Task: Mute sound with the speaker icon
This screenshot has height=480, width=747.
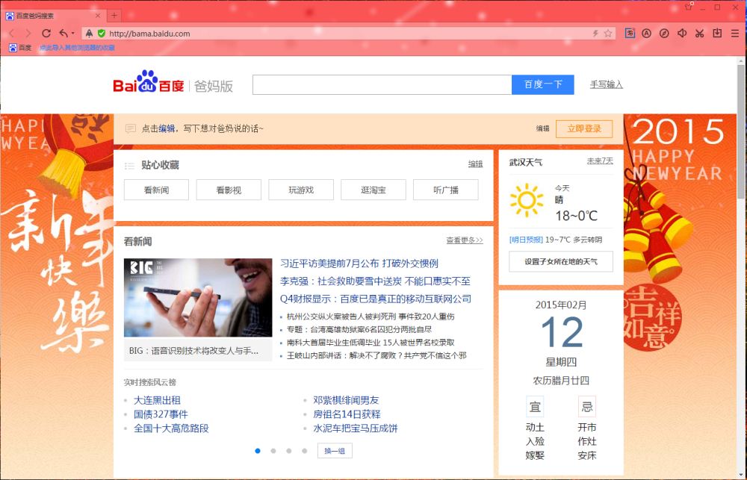Action: 682,33
